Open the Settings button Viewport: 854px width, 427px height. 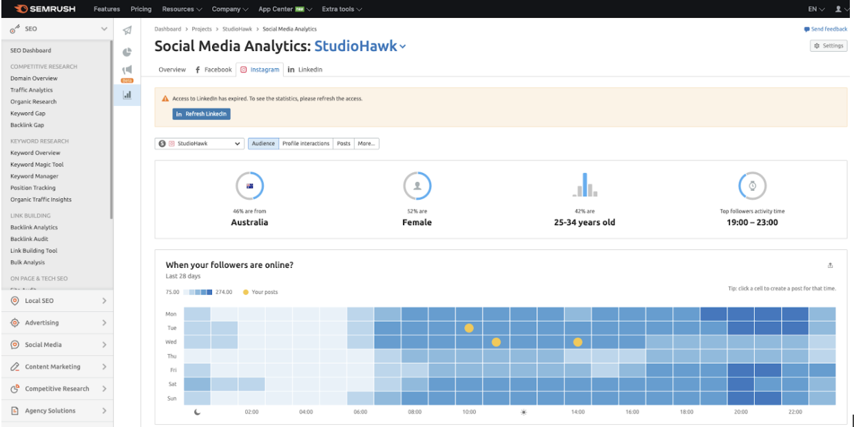click(829, 46)
